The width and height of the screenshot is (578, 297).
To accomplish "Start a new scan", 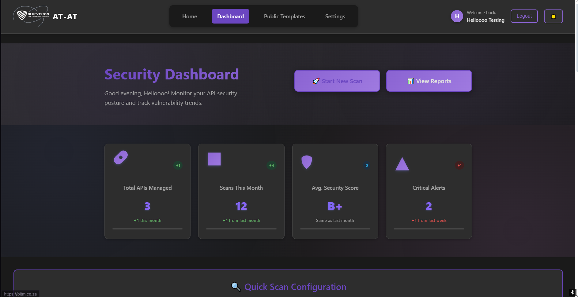I will [337, 81].
